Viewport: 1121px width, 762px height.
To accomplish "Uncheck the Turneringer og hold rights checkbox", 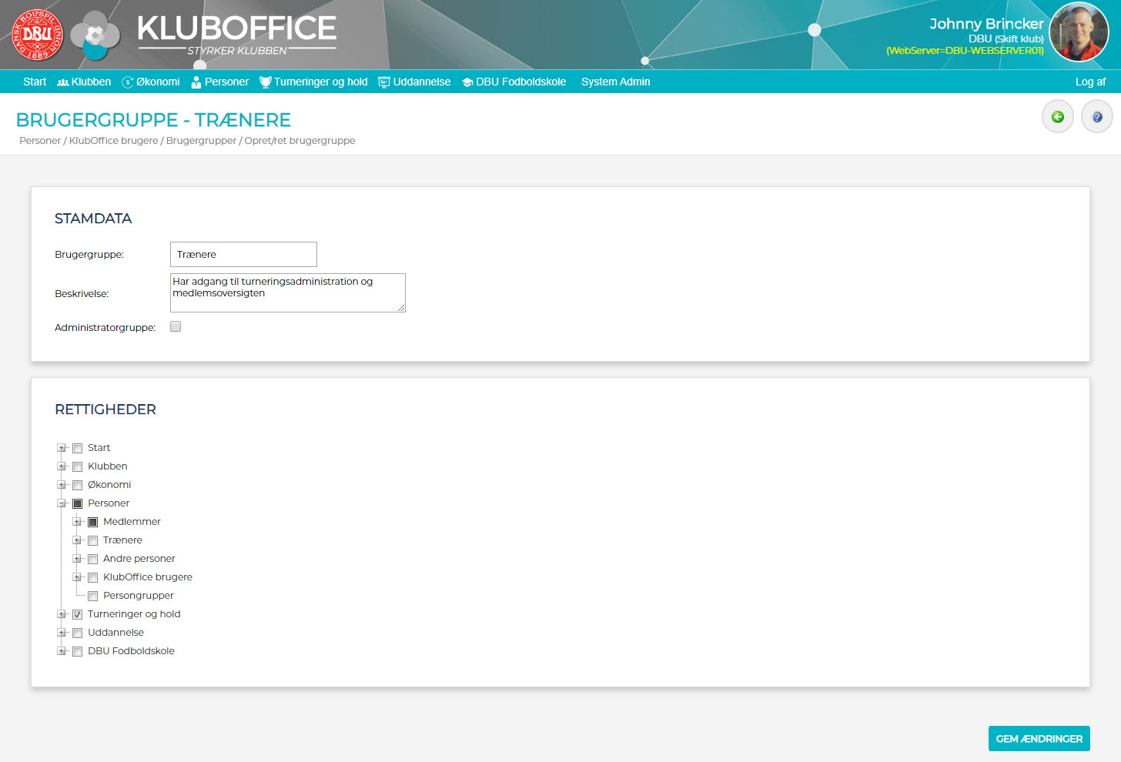I will [x=77, y=614].
